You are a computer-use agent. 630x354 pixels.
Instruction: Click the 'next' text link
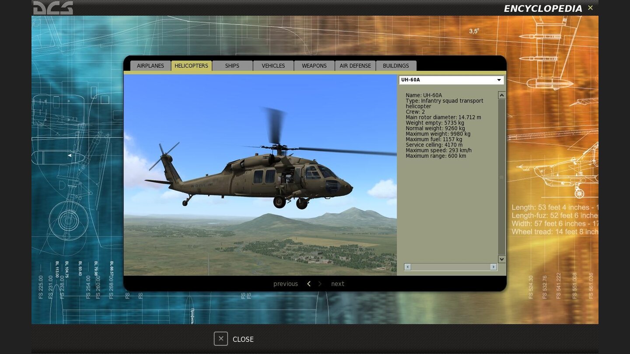click(x=338, y=284)
